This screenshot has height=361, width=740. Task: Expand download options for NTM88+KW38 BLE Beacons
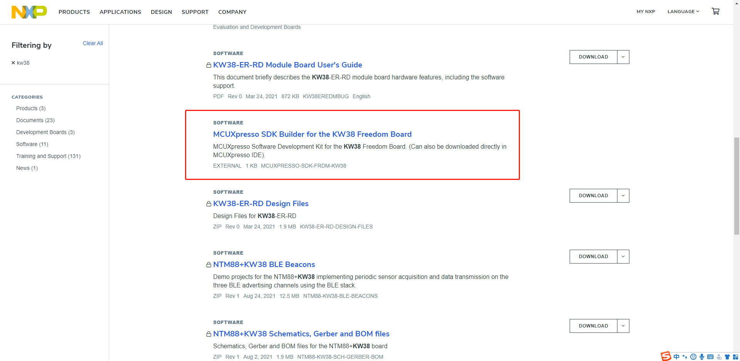[623, 257]
